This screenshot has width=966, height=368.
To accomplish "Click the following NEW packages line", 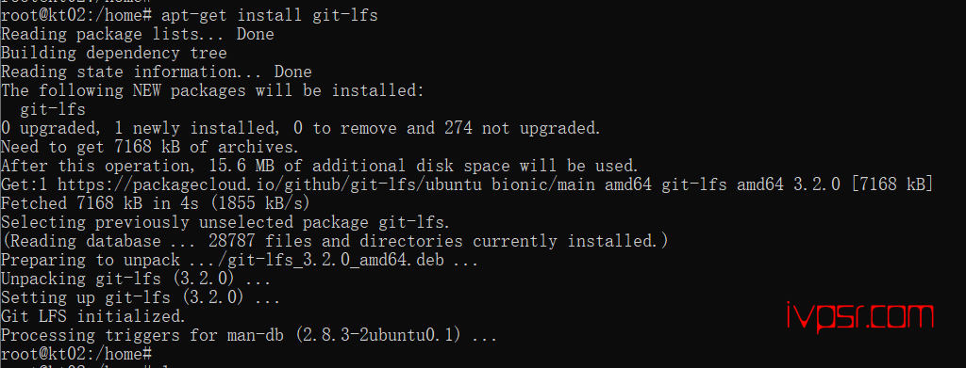I will coord(213,91).
